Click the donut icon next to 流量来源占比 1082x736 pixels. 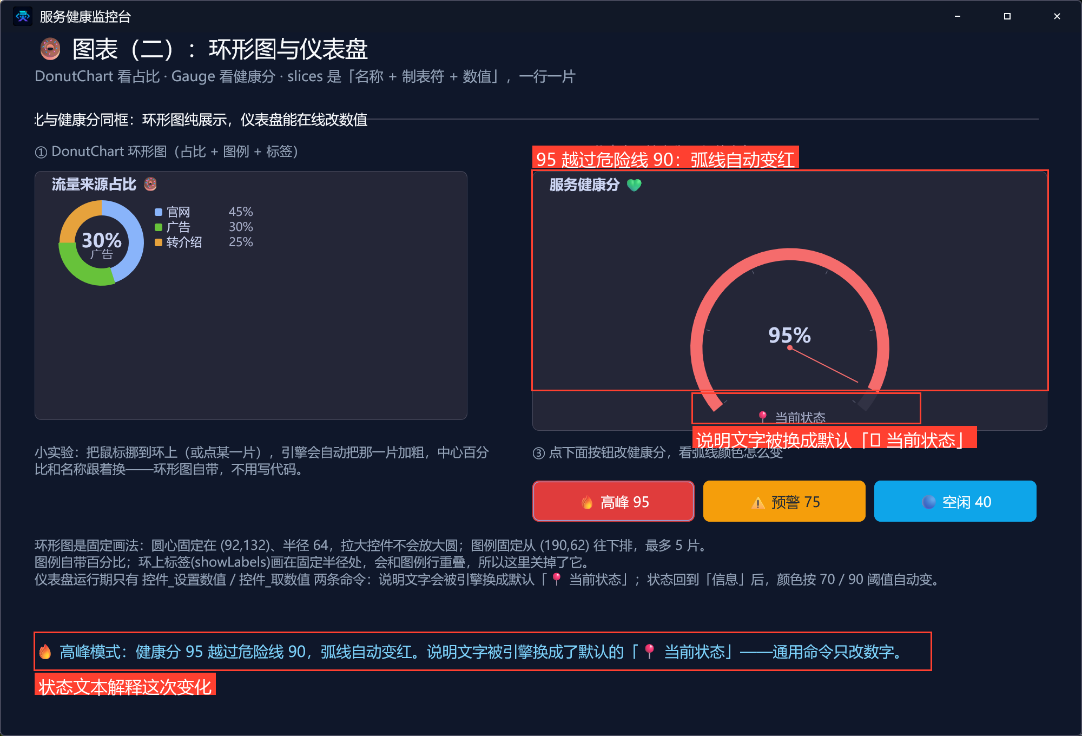point(150,184)
